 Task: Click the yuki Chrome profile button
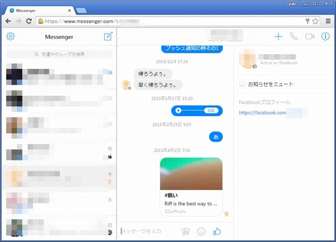(292, 3)
